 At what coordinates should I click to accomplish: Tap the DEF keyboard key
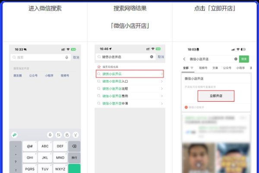pos(60,146)
